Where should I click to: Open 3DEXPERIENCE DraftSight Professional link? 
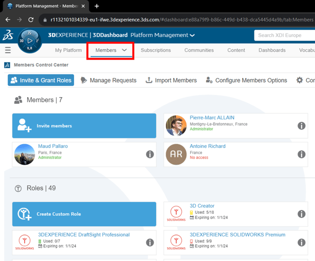pyautogui.click(x=84, y=235)
